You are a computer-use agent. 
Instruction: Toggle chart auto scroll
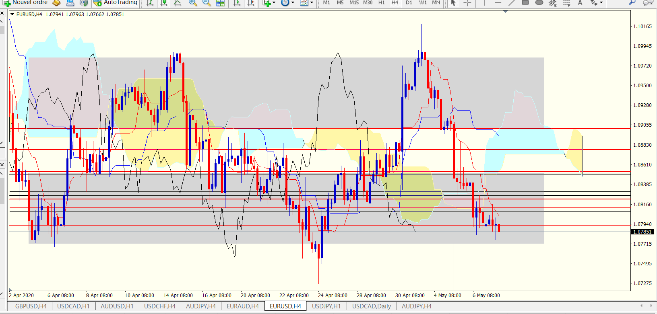pyautogui.click(x=237, y=3)
